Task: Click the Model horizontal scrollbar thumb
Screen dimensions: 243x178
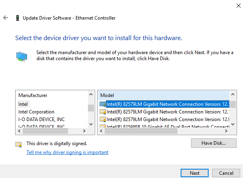Action: [x=141, y=131]
